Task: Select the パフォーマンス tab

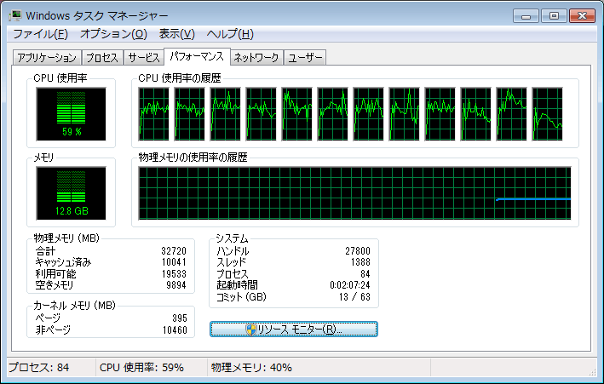Action: [x=197, y=56]
